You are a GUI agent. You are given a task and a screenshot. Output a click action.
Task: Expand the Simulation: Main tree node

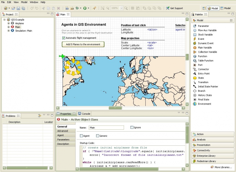pyautogui.click(x=8, y=31)
